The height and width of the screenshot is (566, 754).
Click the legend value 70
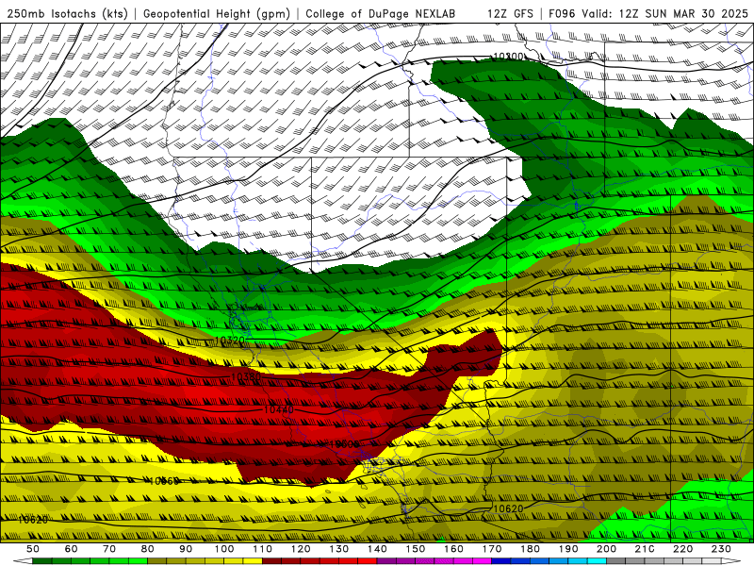click(109, 549)
